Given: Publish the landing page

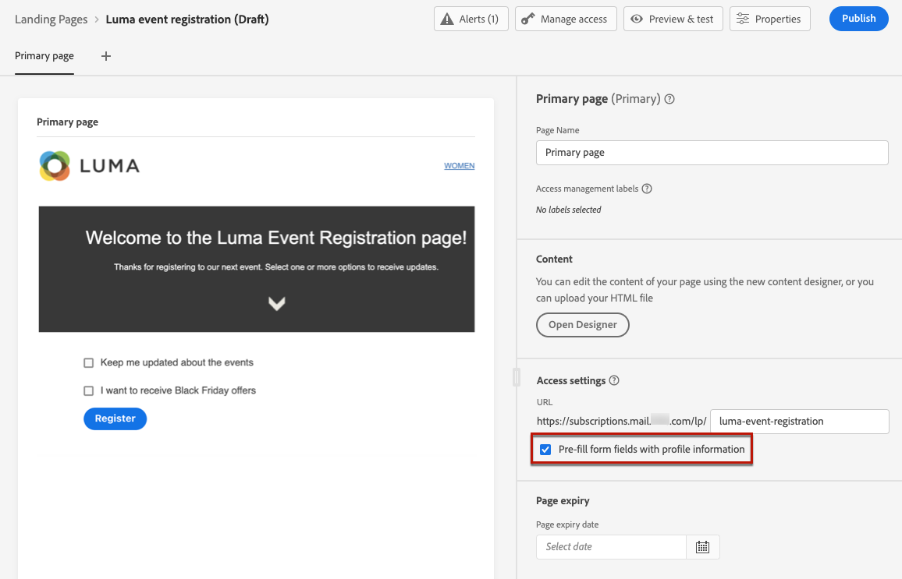Looking at the screenshot, I should pyautogui.click(x=858, y=19).
